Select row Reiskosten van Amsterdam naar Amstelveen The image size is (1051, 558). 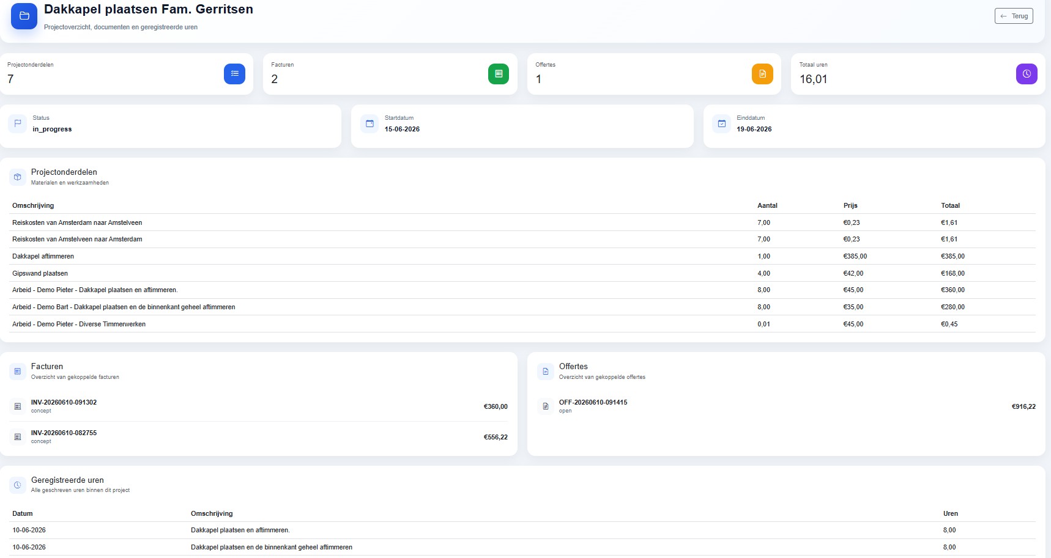(524, 222)
